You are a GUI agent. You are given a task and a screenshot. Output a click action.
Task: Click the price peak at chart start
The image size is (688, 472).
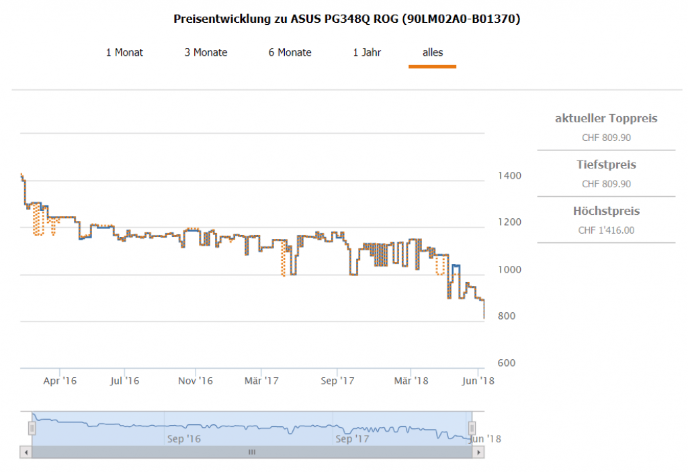point(22,175)
